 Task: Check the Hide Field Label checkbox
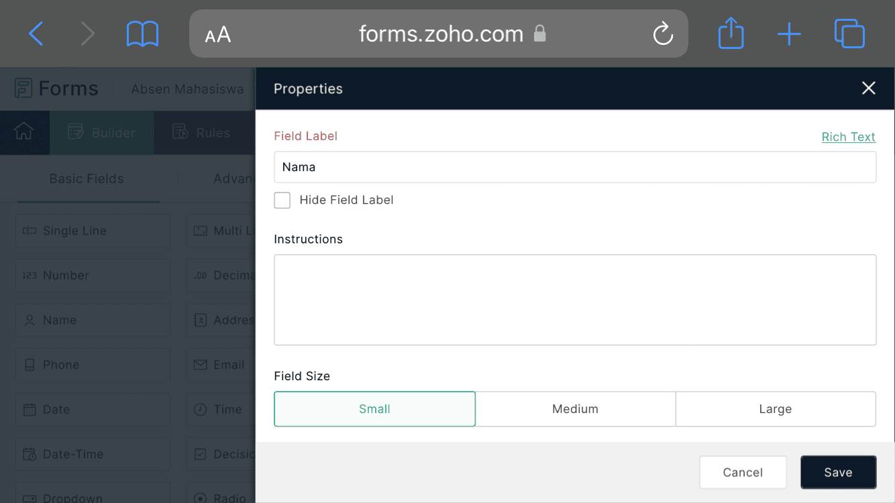click(282, 200)
